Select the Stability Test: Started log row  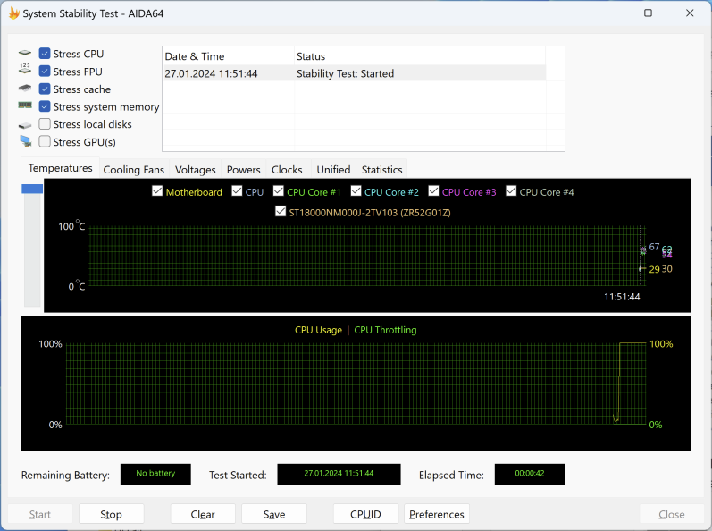coord(354,73)
